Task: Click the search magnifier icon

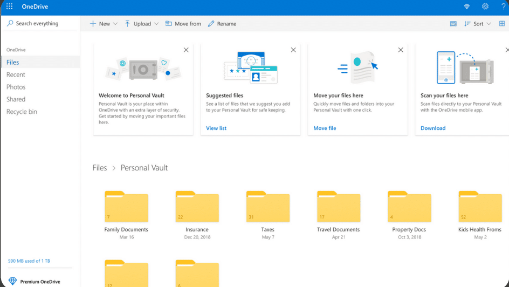Action: pyautogui.click(x=10, y=23)
